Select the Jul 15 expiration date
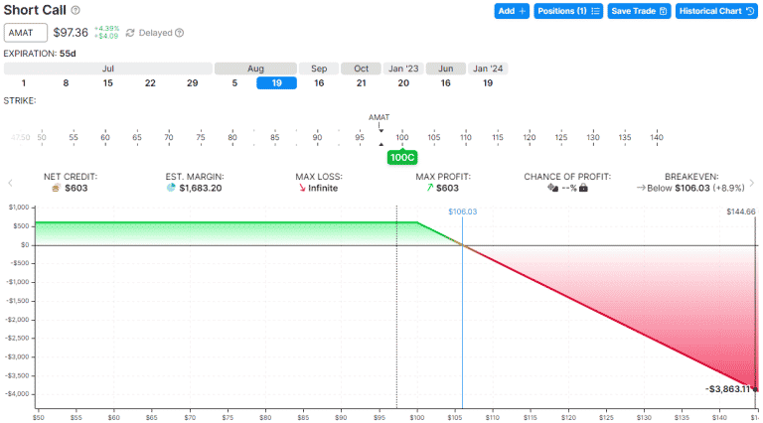The height and width of the screenshot is (423, 763). tap(107, 83)
